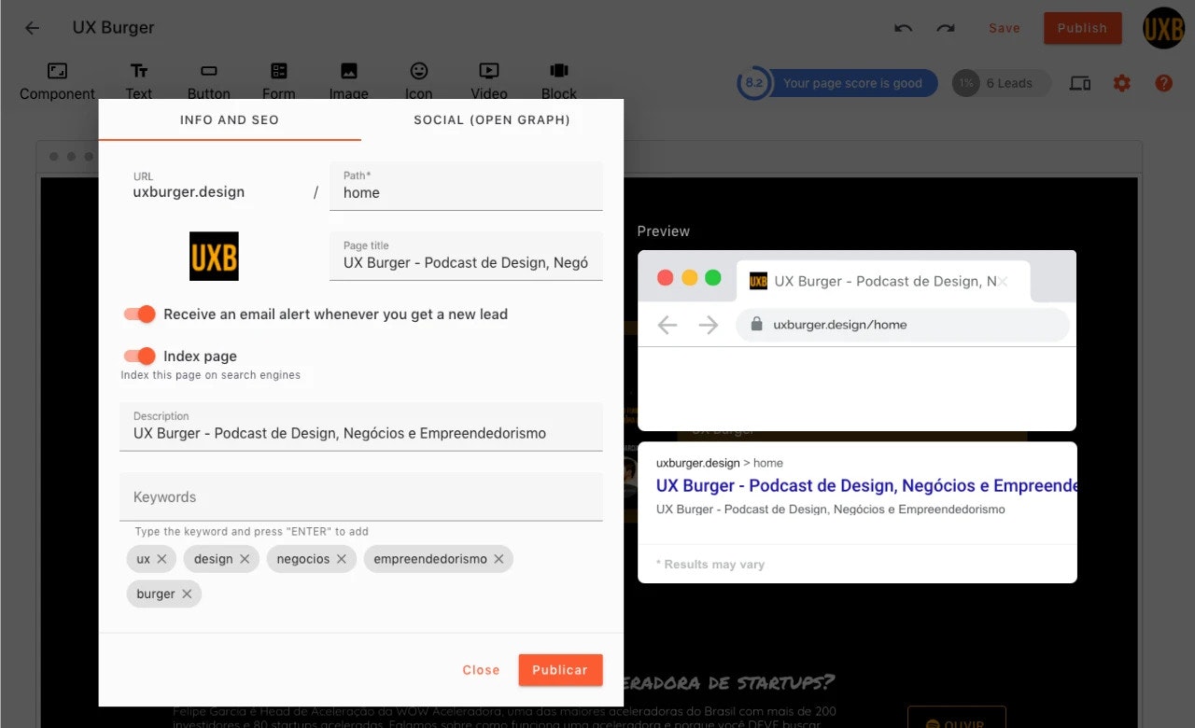Undo the last change
The image size is (1195, 728).
coord(903,28)
